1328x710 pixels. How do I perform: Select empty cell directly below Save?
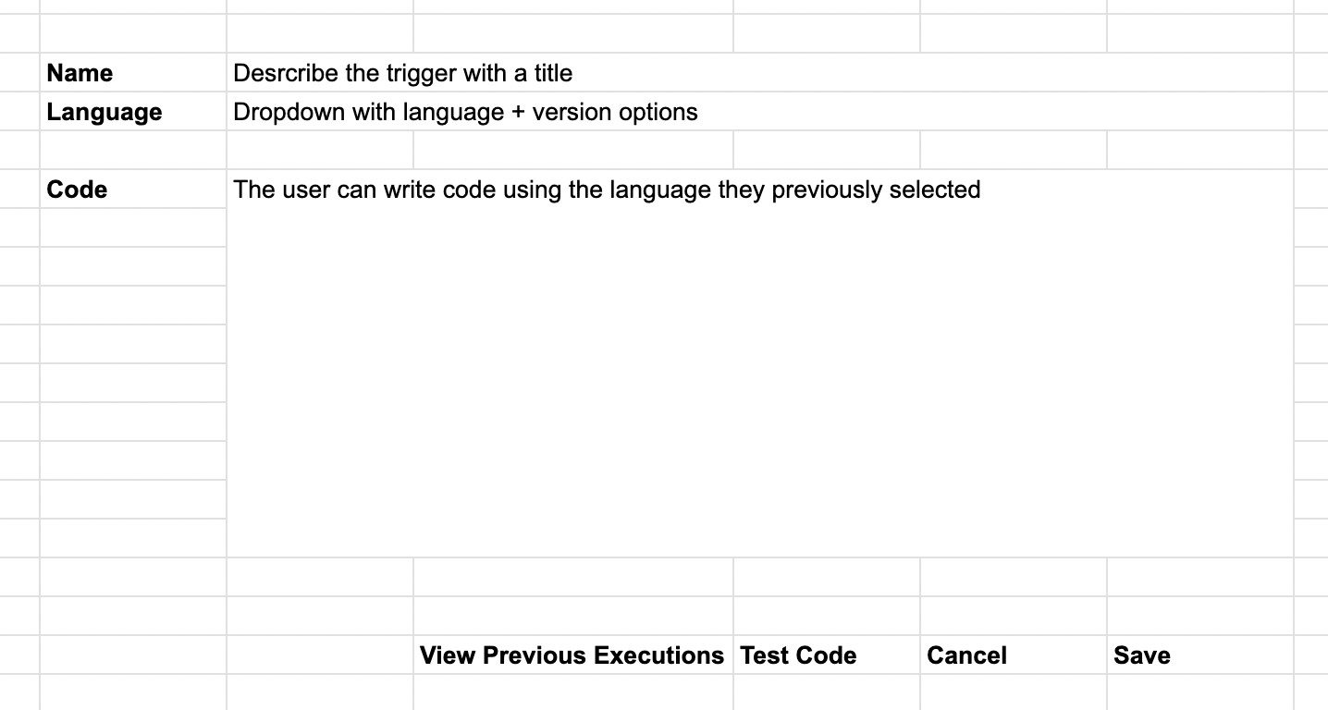1199,692
